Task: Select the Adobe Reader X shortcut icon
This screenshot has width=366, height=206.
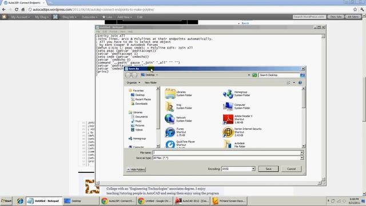Action: click(228, 119)
